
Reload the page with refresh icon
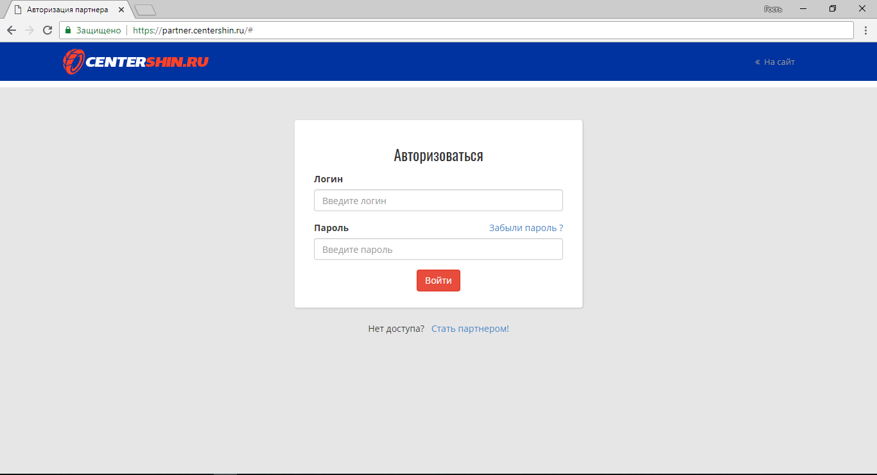pyautogui.click(x=47, y=30)
